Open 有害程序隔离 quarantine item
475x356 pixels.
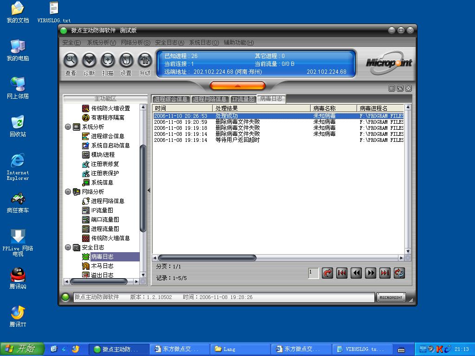[x=103, y=117]
